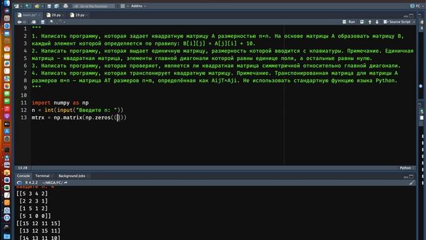Click console output row '[[5 3 4 2]'

coord(32,193)
